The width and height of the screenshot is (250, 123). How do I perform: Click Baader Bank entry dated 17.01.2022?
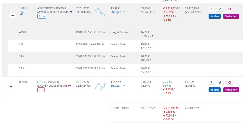click(x=118, y=44)
